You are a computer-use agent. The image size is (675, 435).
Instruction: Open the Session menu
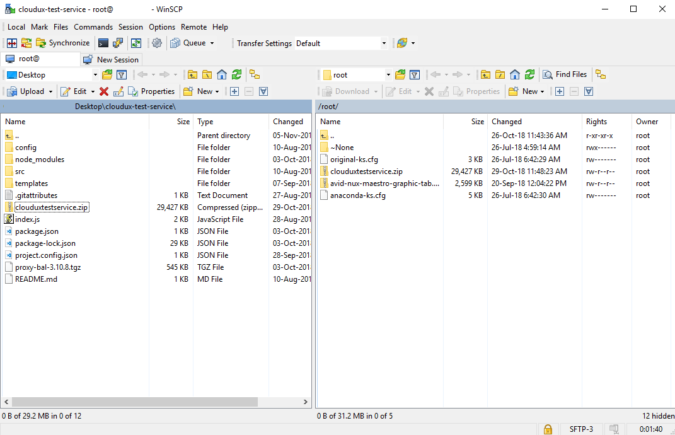(130, 27)
